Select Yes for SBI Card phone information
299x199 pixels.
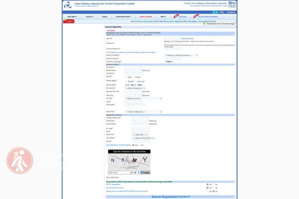point(207,191)
